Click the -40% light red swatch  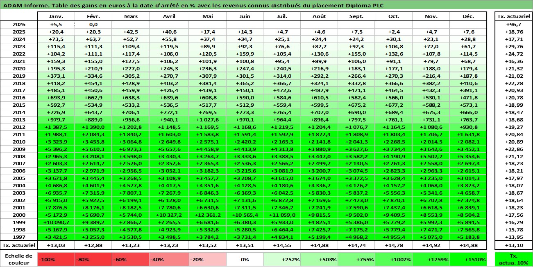click(169, 259)
